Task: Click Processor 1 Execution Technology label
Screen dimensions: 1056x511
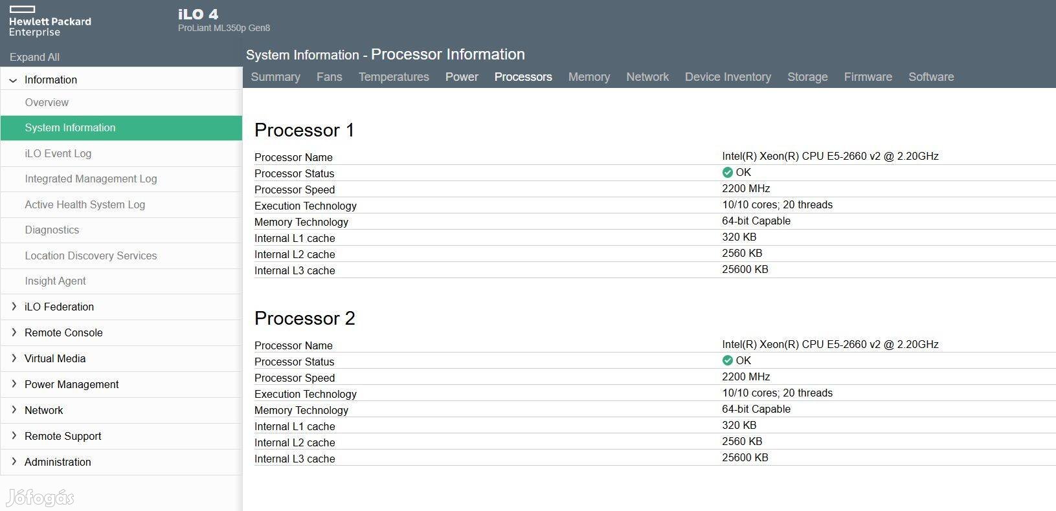Action: (x=306, y=206)
